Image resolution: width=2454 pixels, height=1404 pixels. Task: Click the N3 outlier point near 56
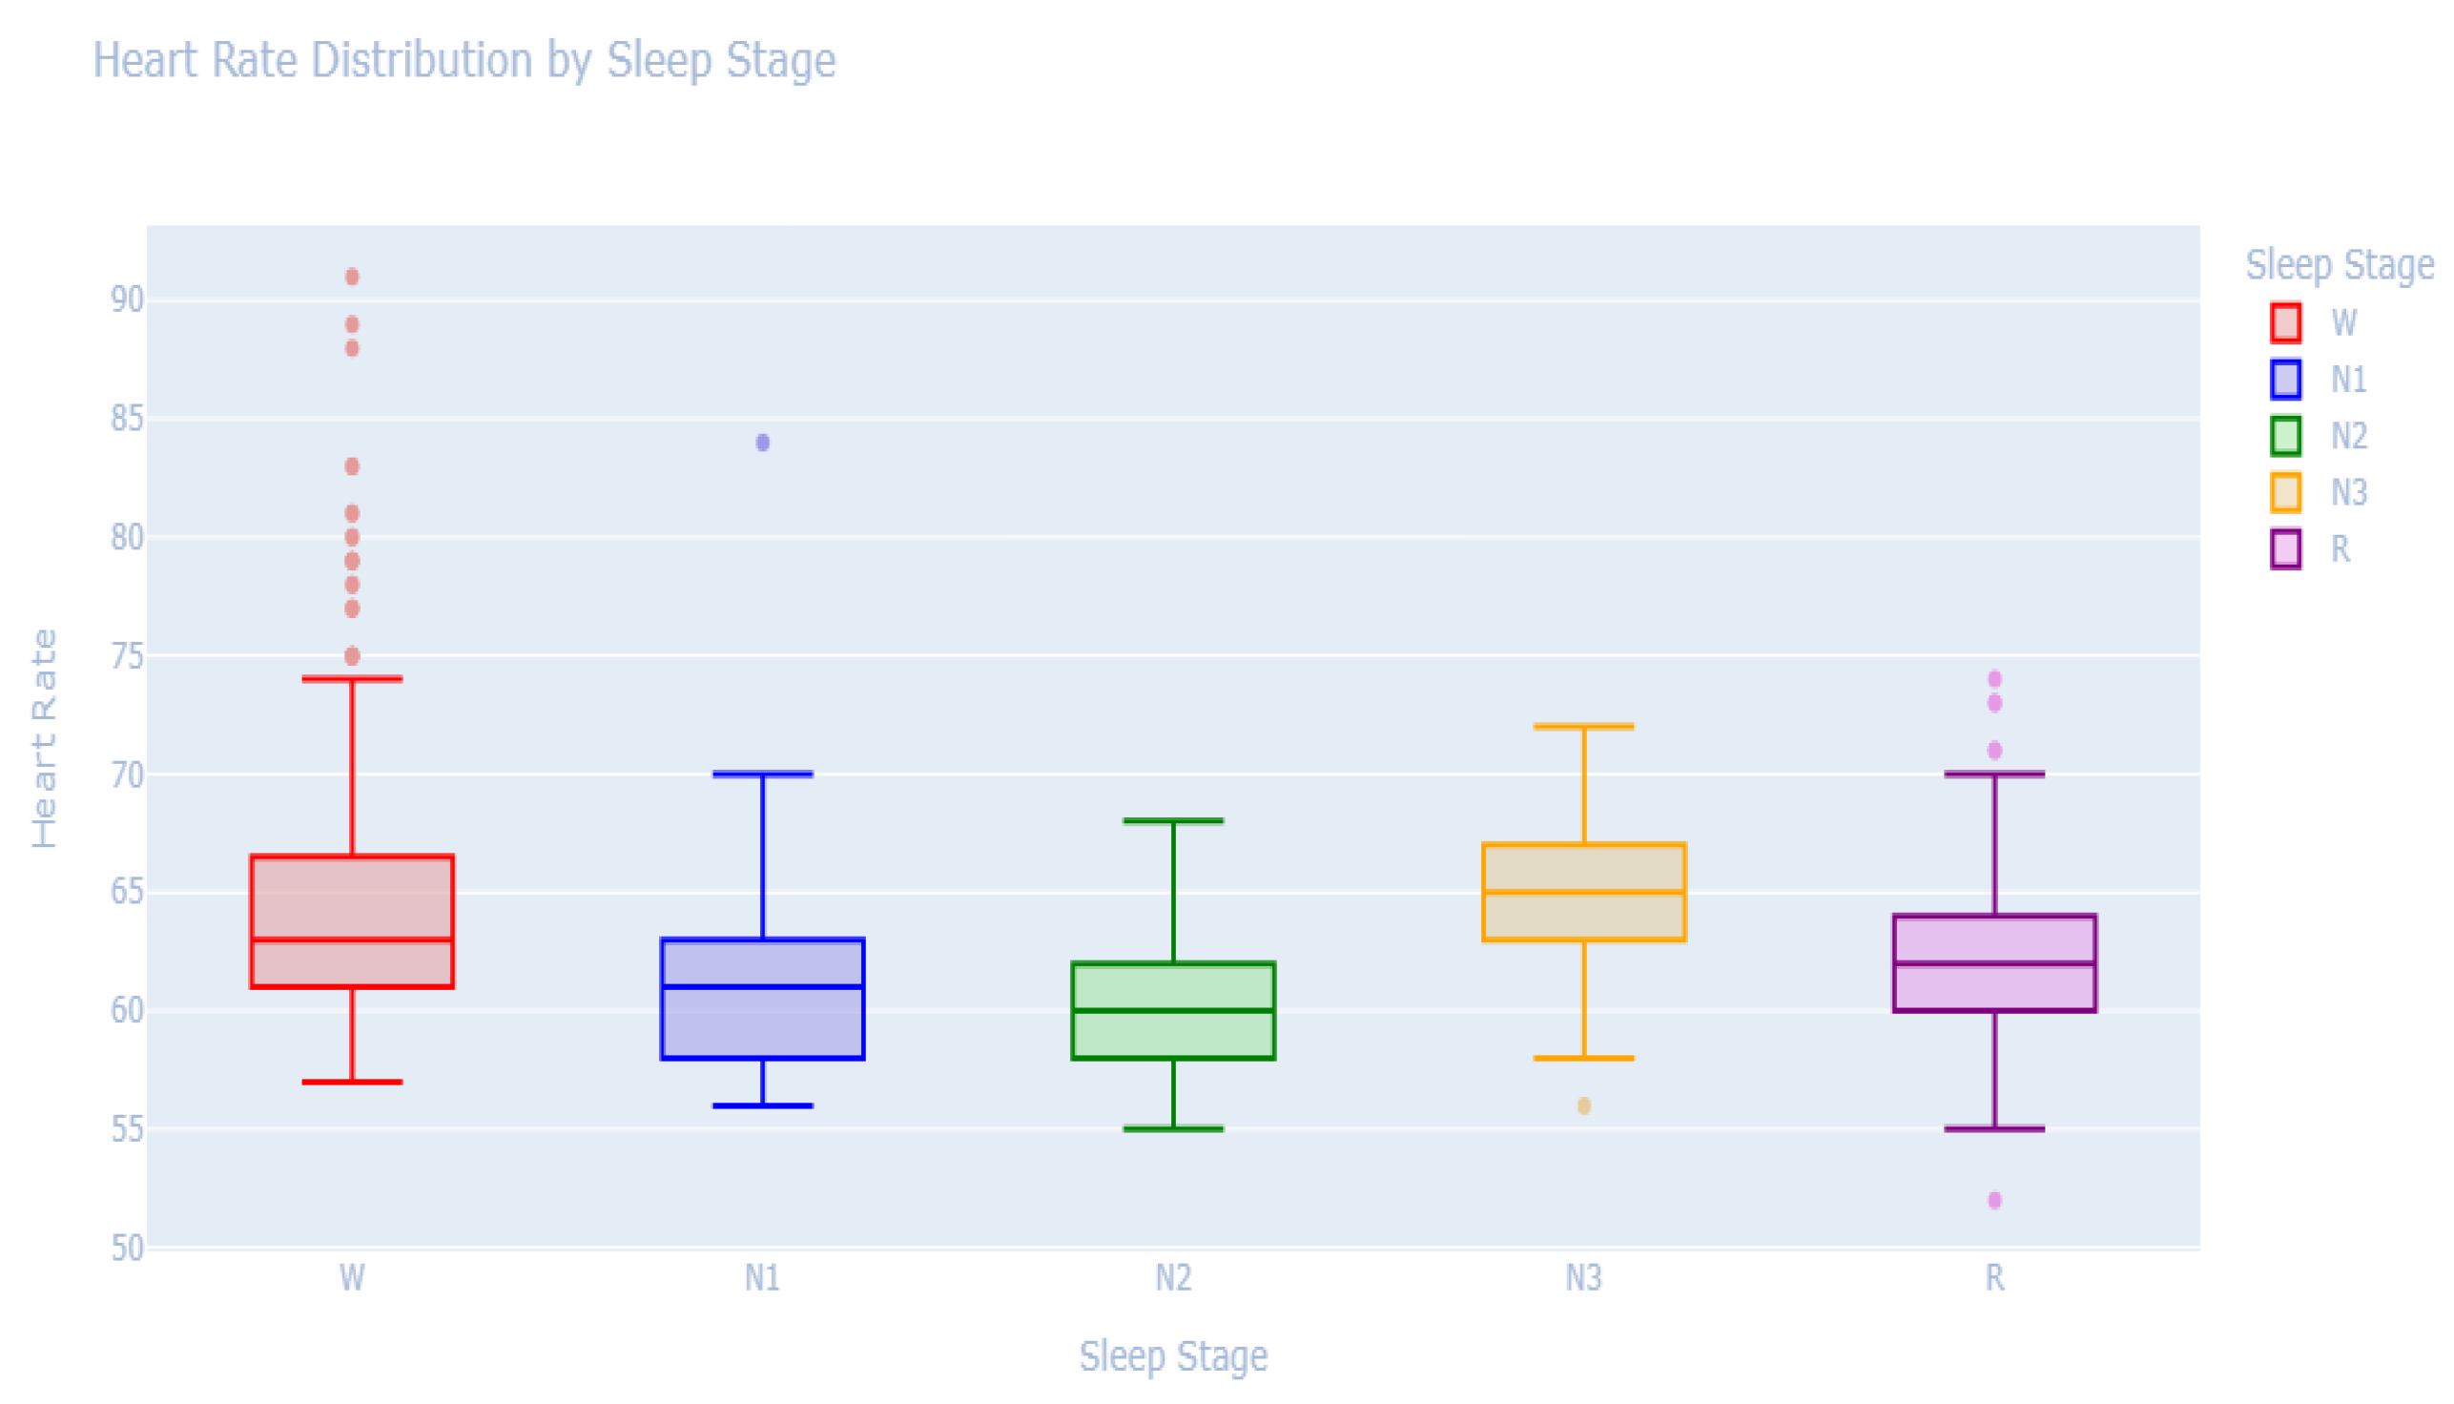point(1583,1106)
